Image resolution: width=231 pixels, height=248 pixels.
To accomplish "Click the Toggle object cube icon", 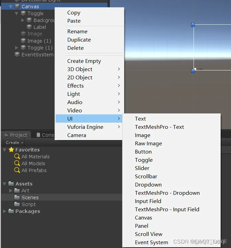I will click(x=23, y=13).
